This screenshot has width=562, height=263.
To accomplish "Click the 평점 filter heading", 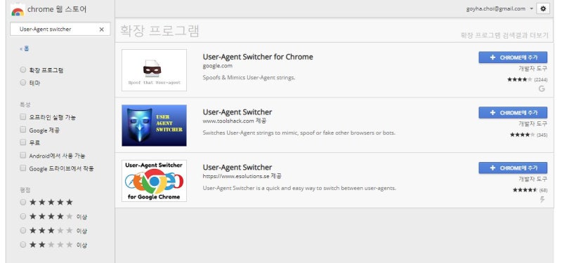I will pyautogui.click(x=25, y=190).
